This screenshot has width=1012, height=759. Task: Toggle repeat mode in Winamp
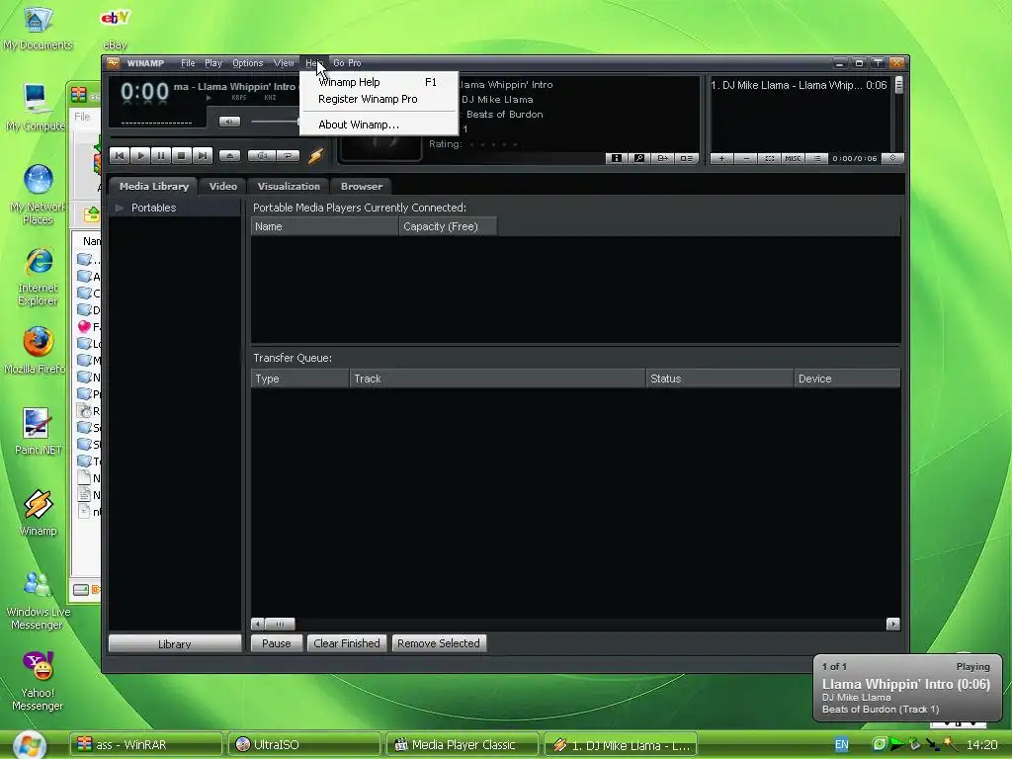point(289,155)
